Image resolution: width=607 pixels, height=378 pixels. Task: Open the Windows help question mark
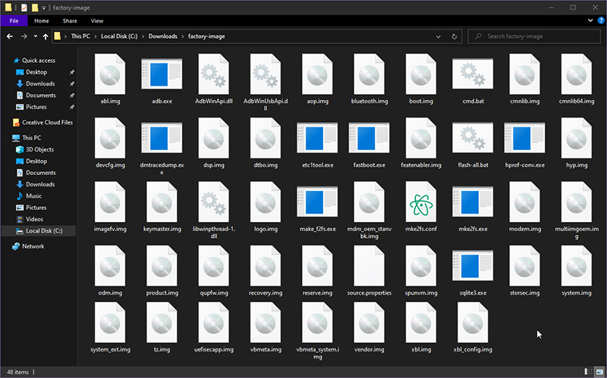point(601,20)
